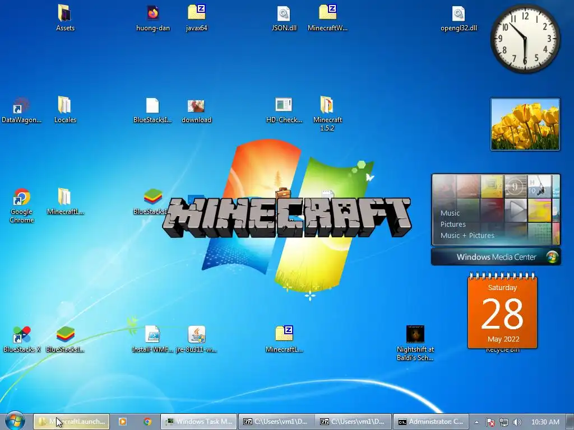
Task: Open the network status tray icon
Action: (504, 422)
